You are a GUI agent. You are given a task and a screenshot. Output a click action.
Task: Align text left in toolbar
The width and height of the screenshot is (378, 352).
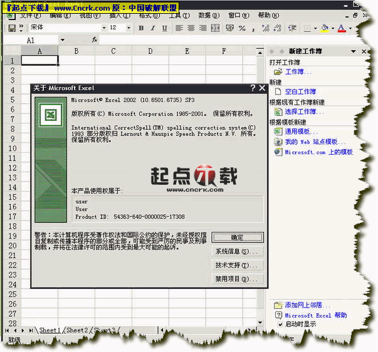click(x=179, y=28)
